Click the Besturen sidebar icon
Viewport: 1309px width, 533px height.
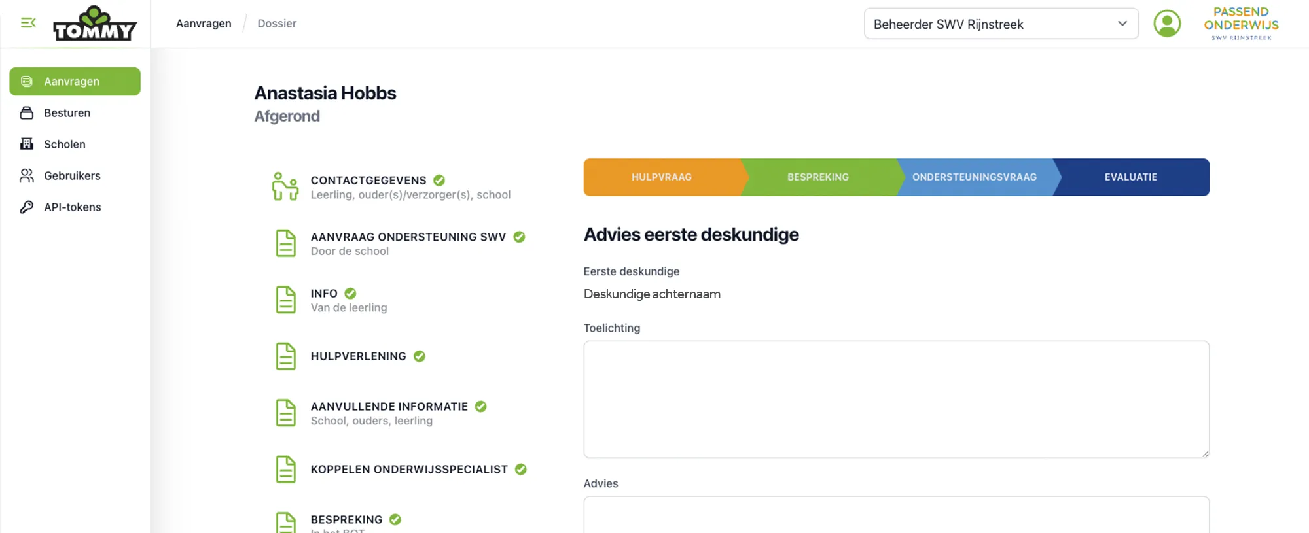[x=27, y=113]
